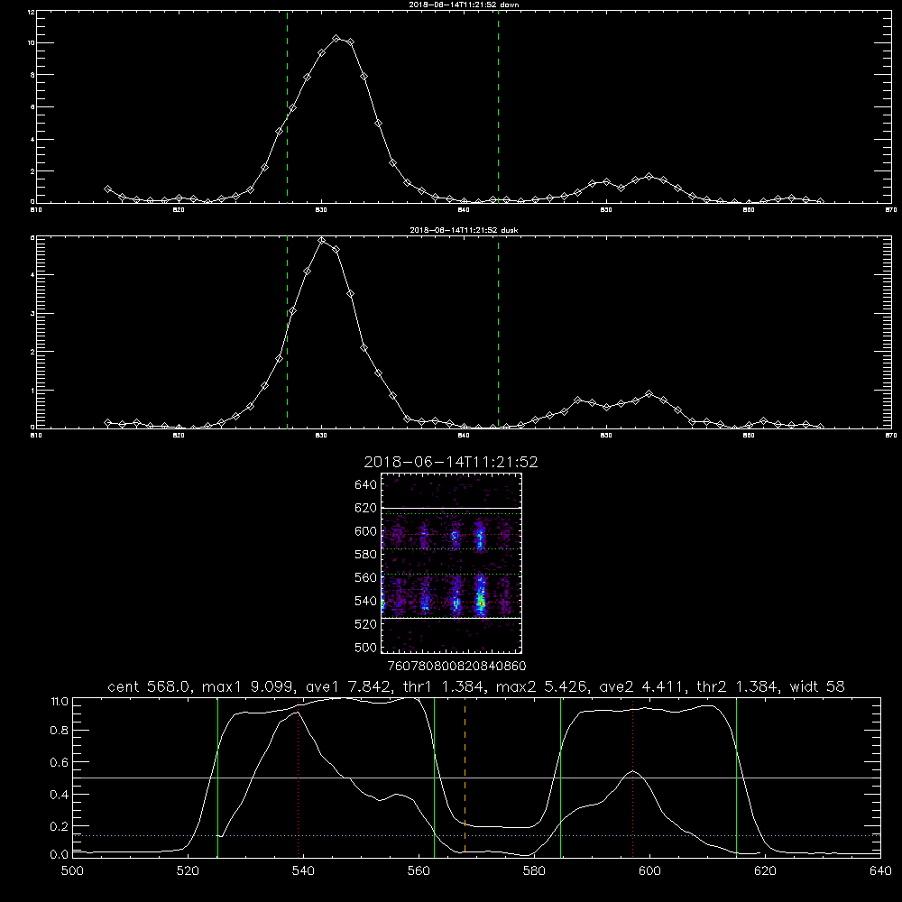Click x-axis label 600 of the bottom plot

click(x=649, y=871)
